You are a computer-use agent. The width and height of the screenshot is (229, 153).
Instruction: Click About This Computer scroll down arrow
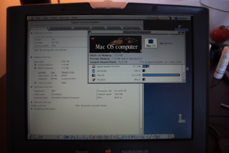(184, 78)
